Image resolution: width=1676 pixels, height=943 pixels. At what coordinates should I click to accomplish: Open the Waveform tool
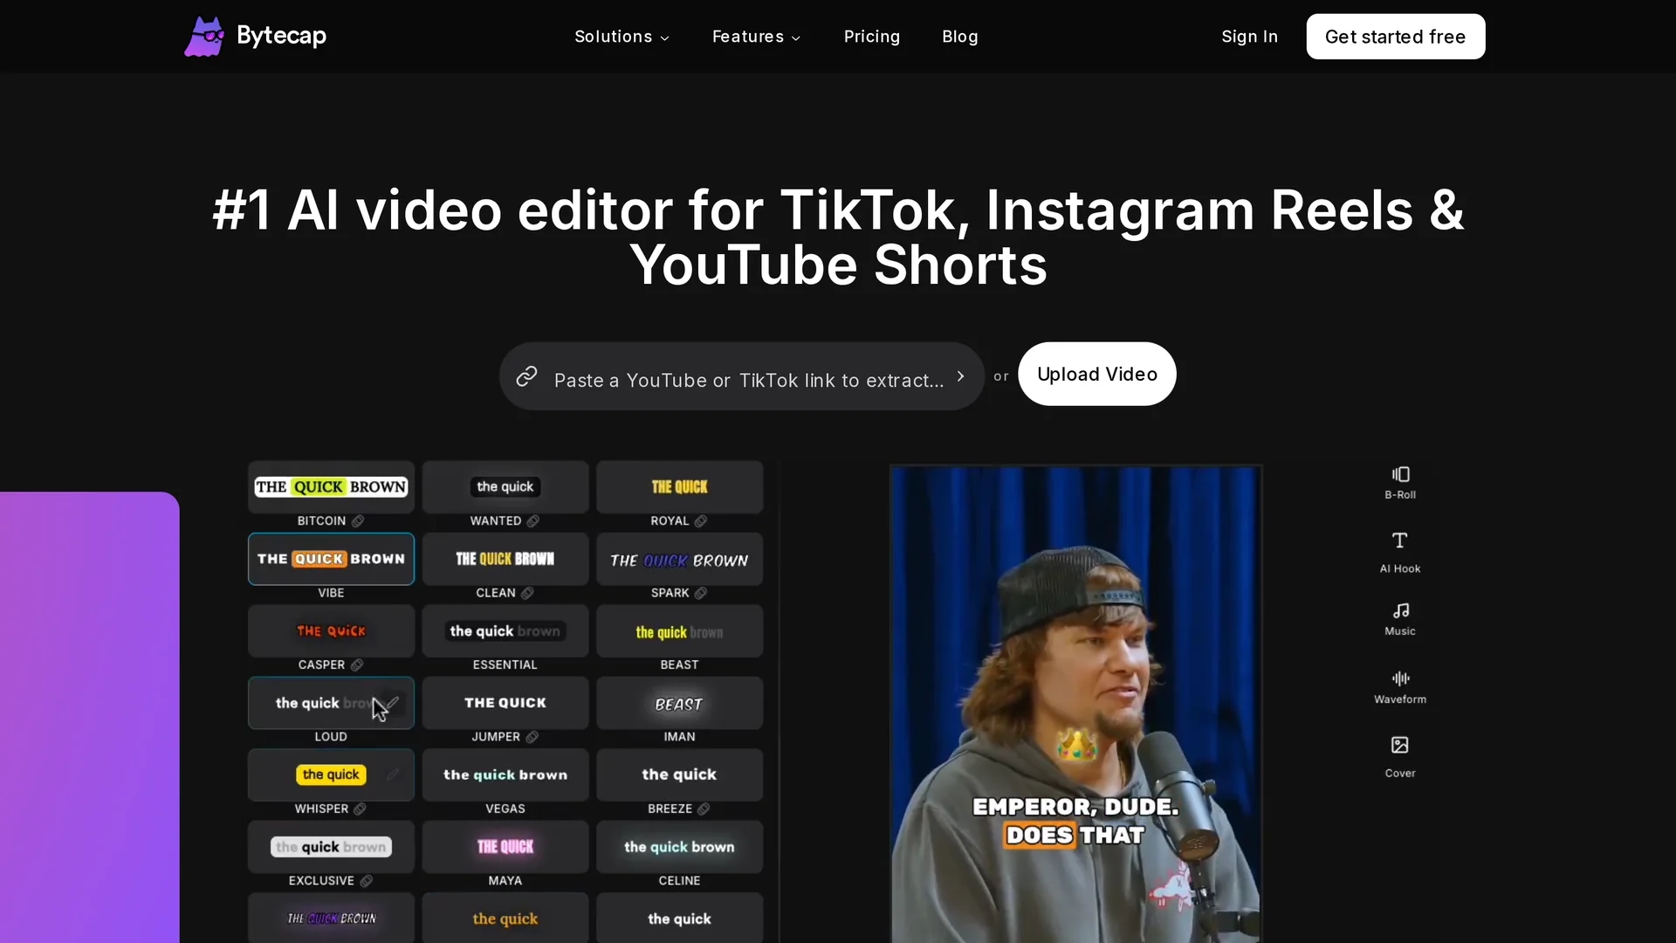pyautogui.click(x=1400, y=678)
